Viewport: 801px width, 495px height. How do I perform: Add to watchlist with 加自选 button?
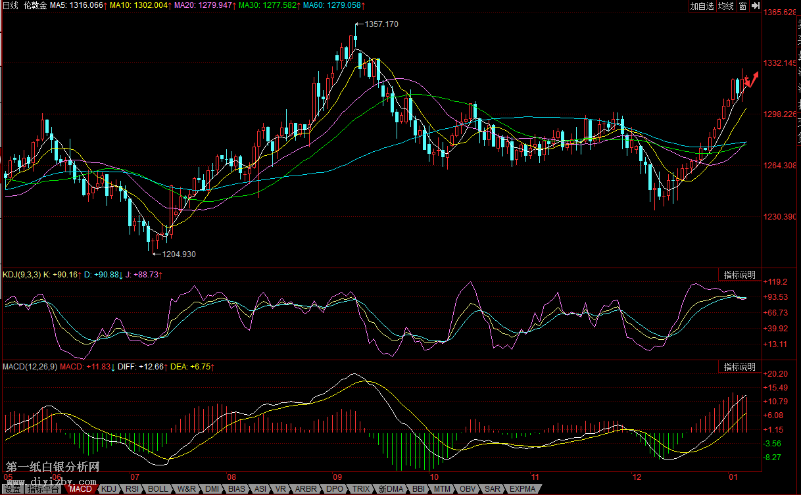702,6
